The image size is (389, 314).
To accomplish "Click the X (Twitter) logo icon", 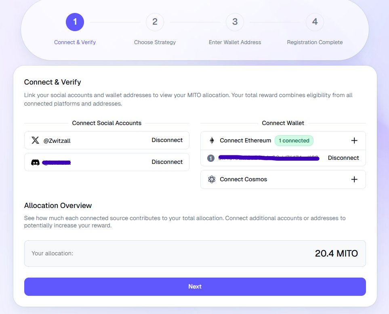I will click(x=35, y=140).
